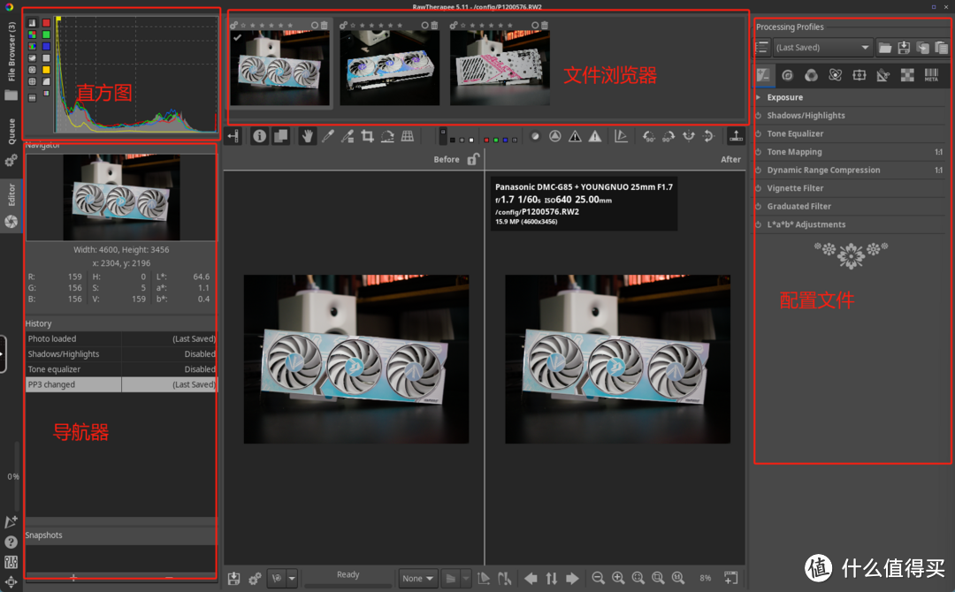Select the Hand navigation tool
The width and height of the screenshot is (955, 592).
coord(308,136)
